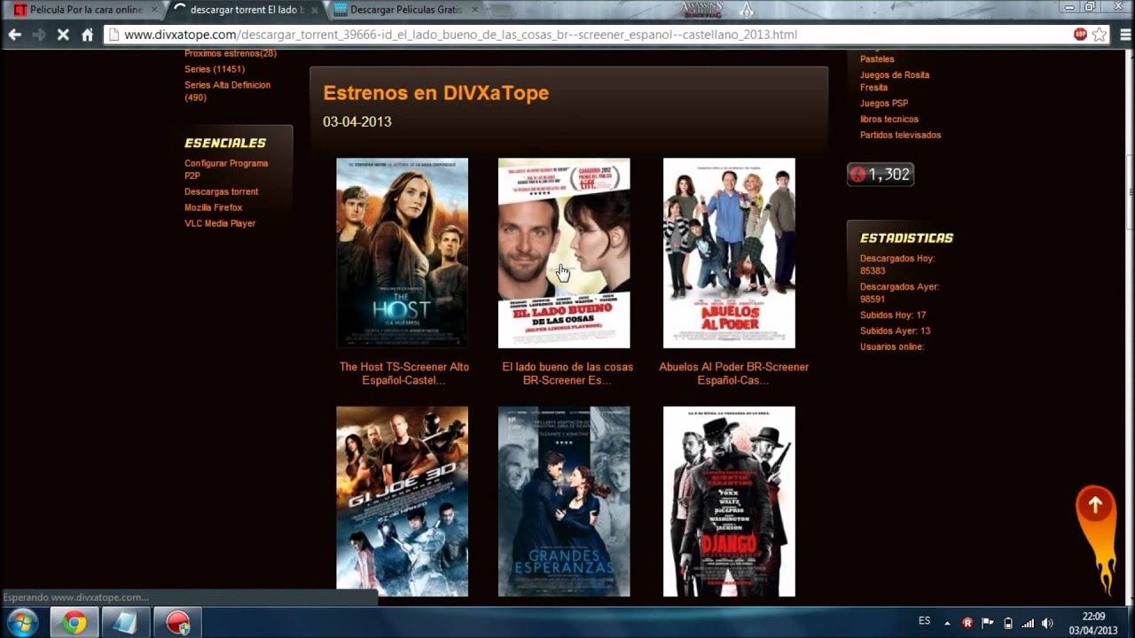The height and width of the screenshot is (638, 1135).
Task: Open The Host movie poster
Action: click(x=402, y=253)
